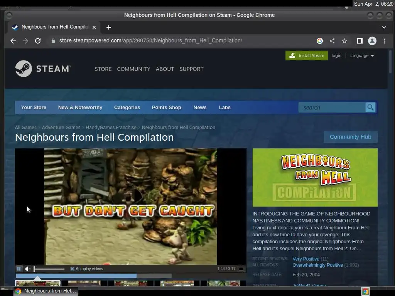Select the fifth media thumbnail
395x296 pixels.
[223, 283]
